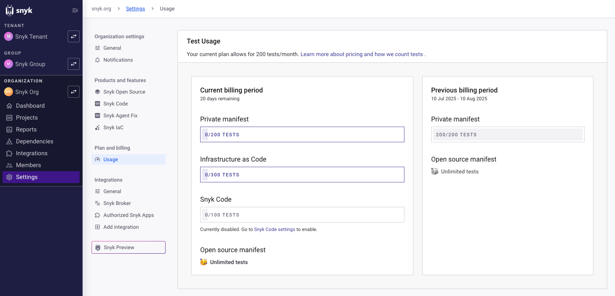Click Settings breadcrumb link
This screenshot has width=615, height=296.
click(135, 9)
